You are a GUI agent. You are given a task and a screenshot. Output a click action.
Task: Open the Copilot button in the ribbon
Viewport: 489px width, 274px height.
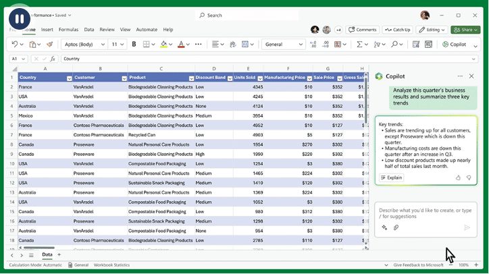click(x=455, y=45)
